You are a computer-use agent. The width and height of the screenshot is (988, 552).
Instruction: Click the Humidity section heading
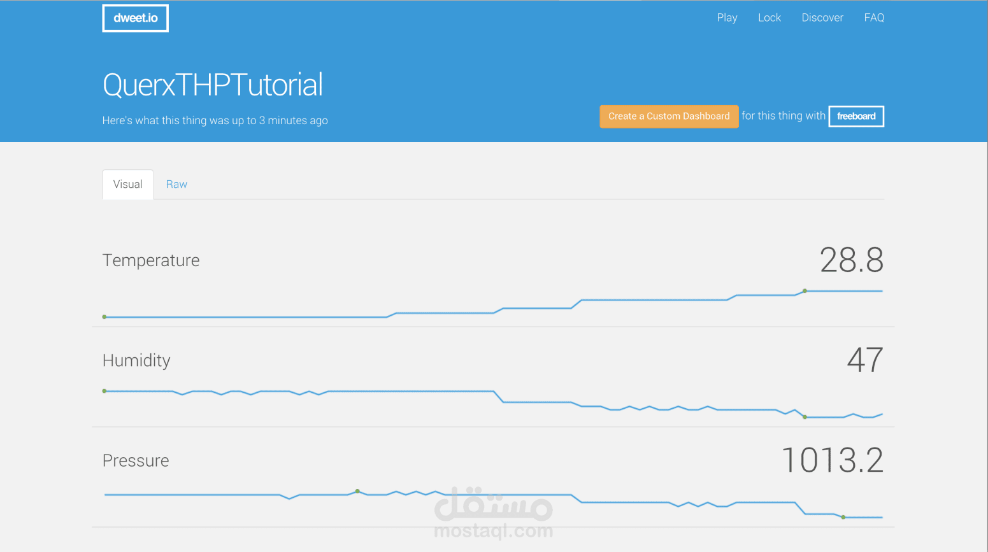pos(136,360)
